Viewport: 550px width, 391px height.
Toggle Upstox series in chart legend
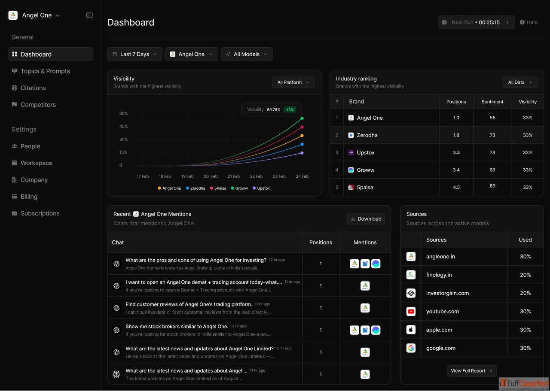261,188
